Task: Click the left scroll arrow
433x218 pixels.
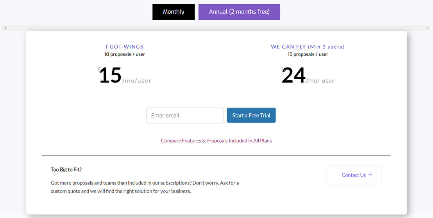Action: 5,28
